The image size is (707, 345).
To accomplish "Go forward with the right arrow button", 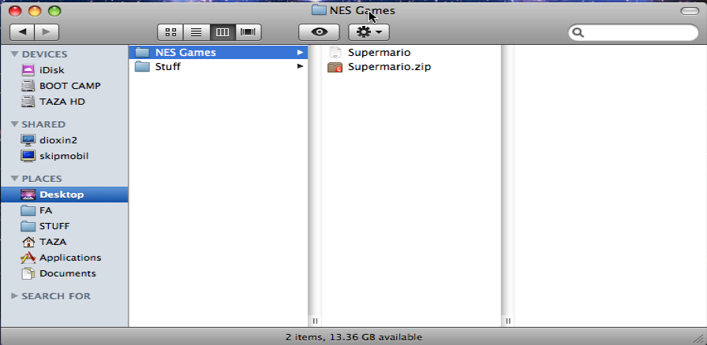I will tap(47, 32).
